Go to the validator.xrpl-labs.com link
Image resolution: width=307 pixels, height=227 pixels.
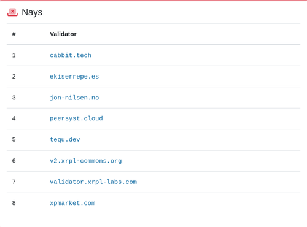pos(93,182)
